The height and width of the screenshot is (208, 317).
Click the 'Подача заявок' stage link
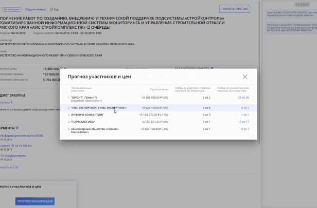[36, 9]
